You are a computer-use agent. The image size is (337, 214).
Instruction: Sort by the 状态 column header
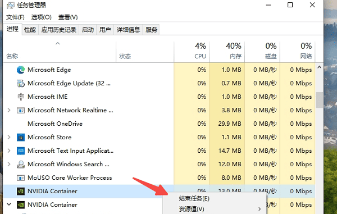coord(145,52)
